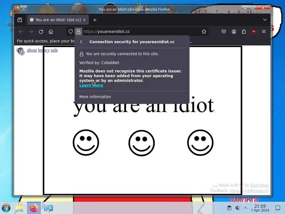Open the v1.4 version link
The height and width of the screenshot is (214, 285).
pos(215,186)
